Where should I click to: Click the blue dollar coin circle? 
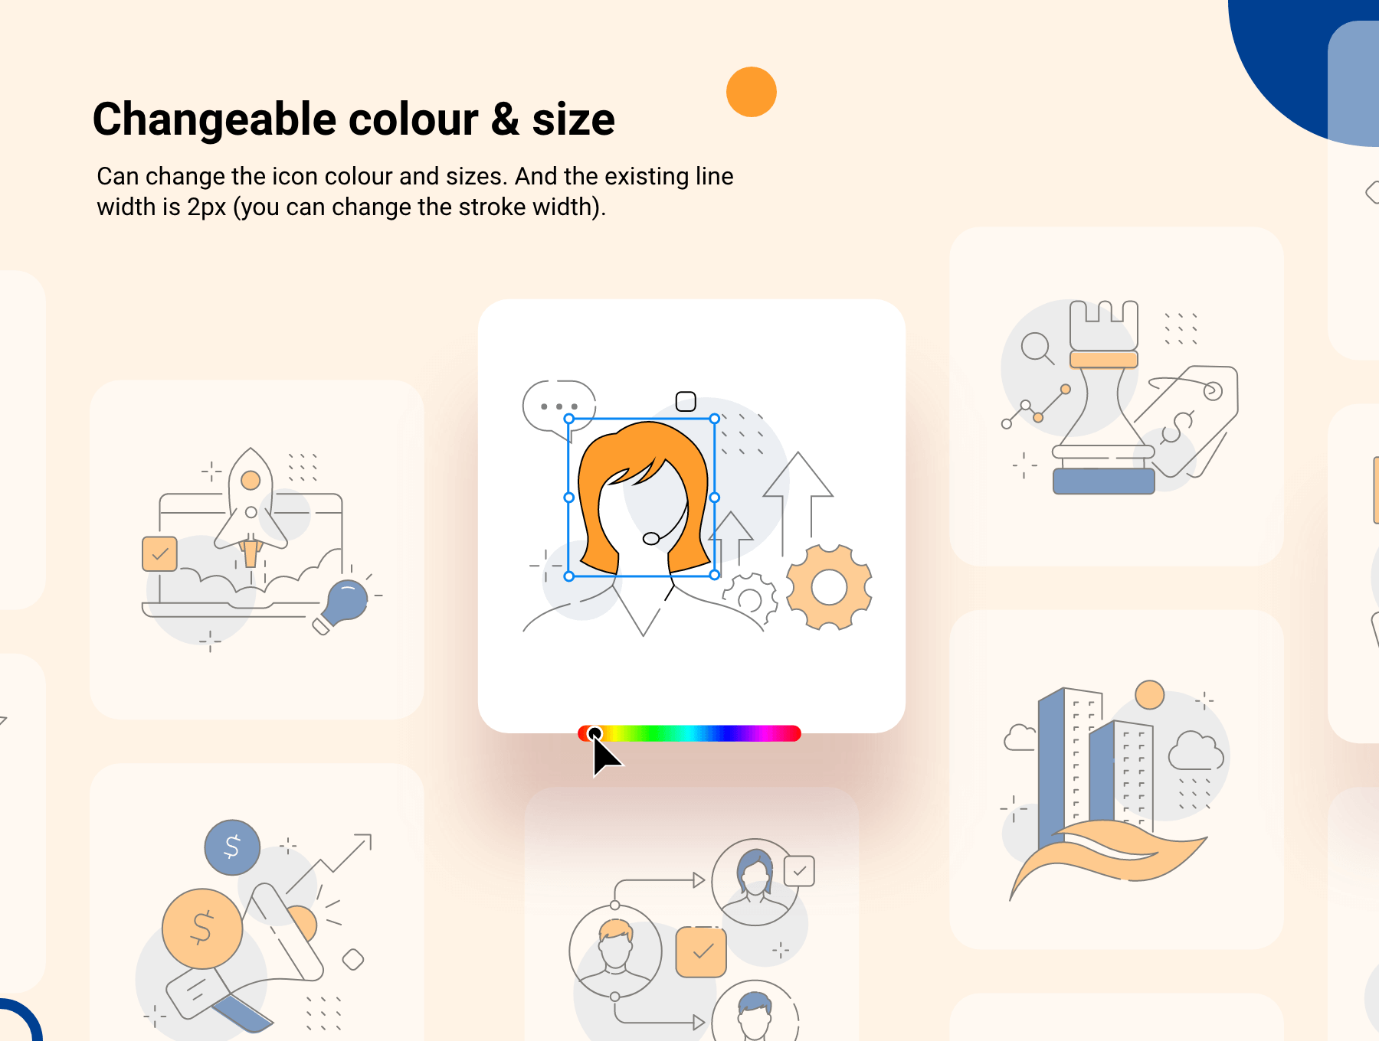click(x=232, y=847)
